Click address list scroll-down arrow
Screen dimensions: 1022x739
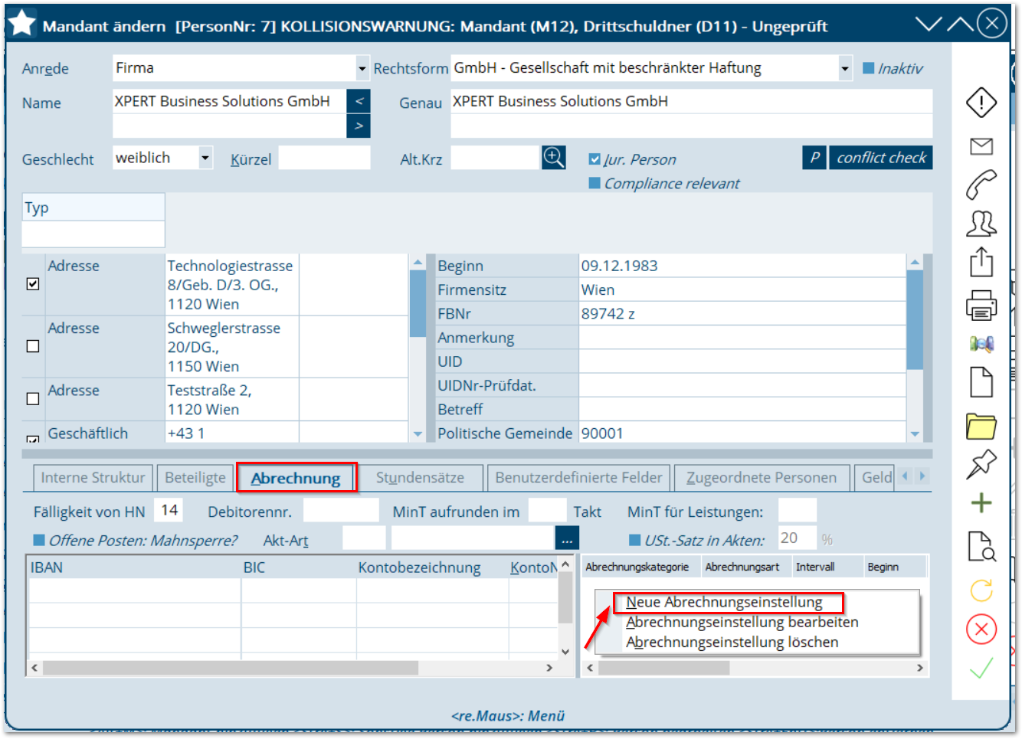tap(418, 433)
